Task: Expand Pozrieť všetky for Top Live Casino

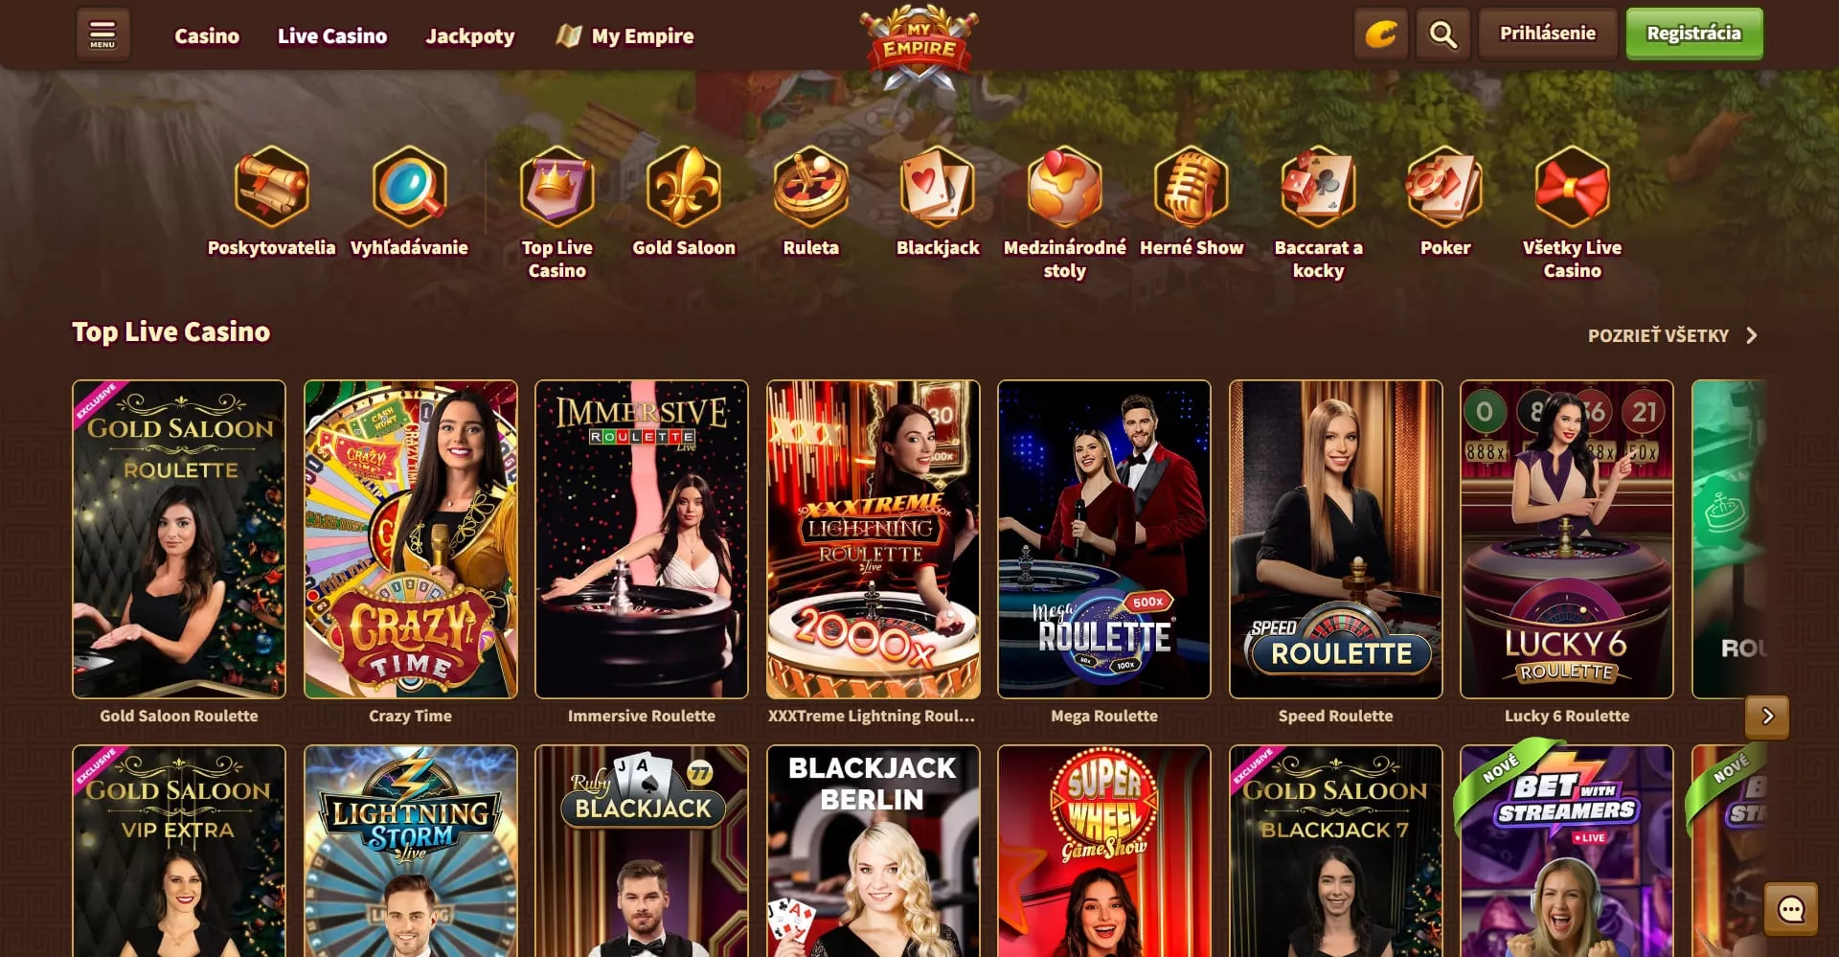Action: pos(1672,335)
